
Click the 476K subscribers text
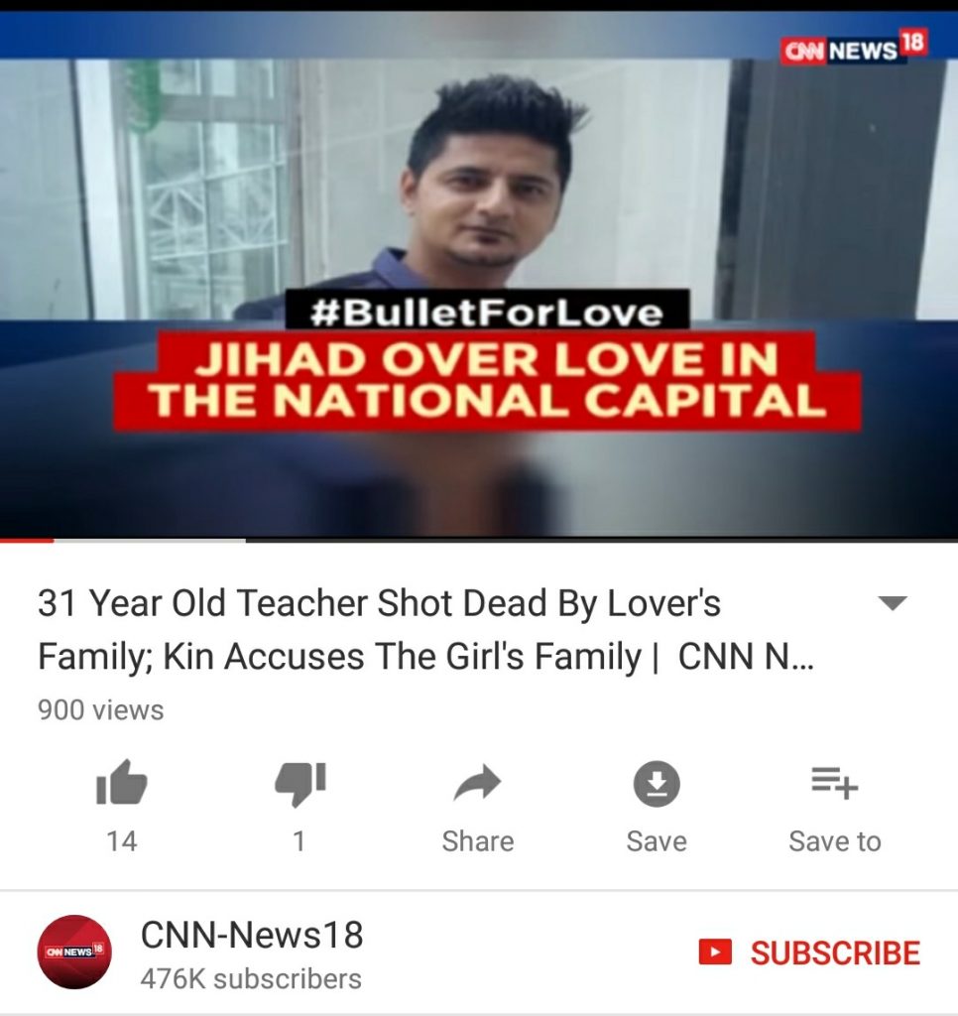pos(251,978)
